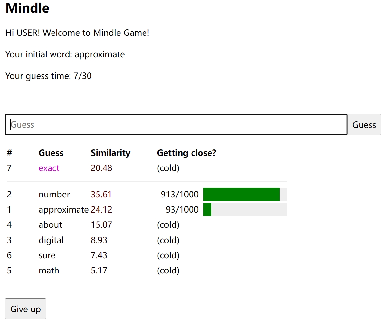
Task: Click the 35.61 similarity score
Action: pyautogui.click(x=101, y=195)
